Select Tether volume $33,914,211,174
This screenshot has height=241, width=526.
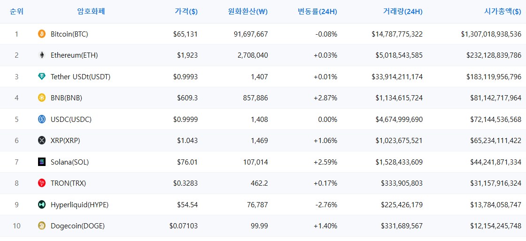click(397, 76)
